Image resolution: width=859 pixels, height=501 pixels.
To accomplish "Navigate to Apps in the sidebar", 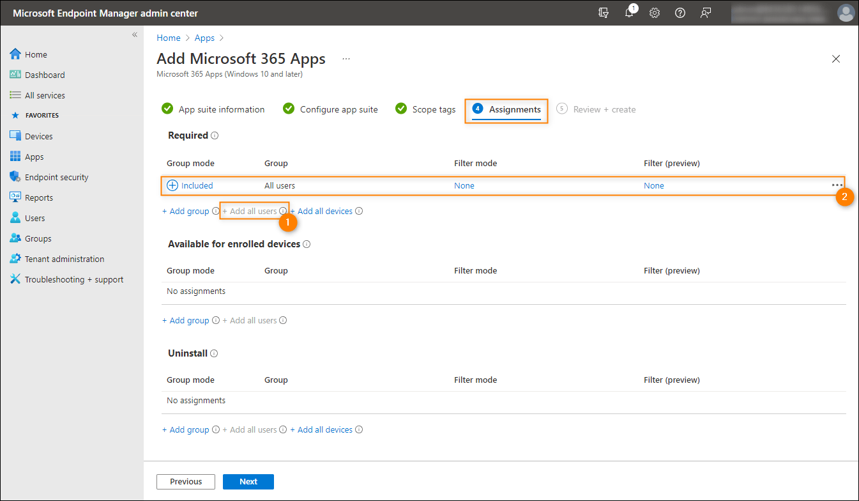I will pyautogui.click(x=36, y=156).
